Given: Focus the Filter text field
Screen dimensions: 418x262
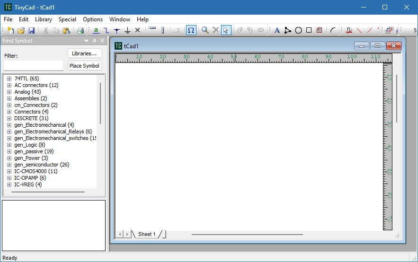Looking at the screenshot, I should [34, 65].
